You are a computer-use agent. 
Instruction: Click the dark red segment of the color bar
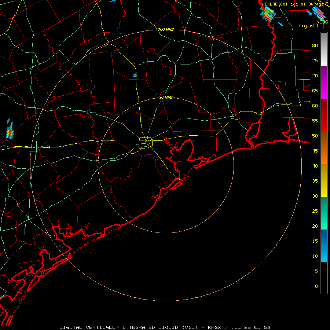(324, 115)
